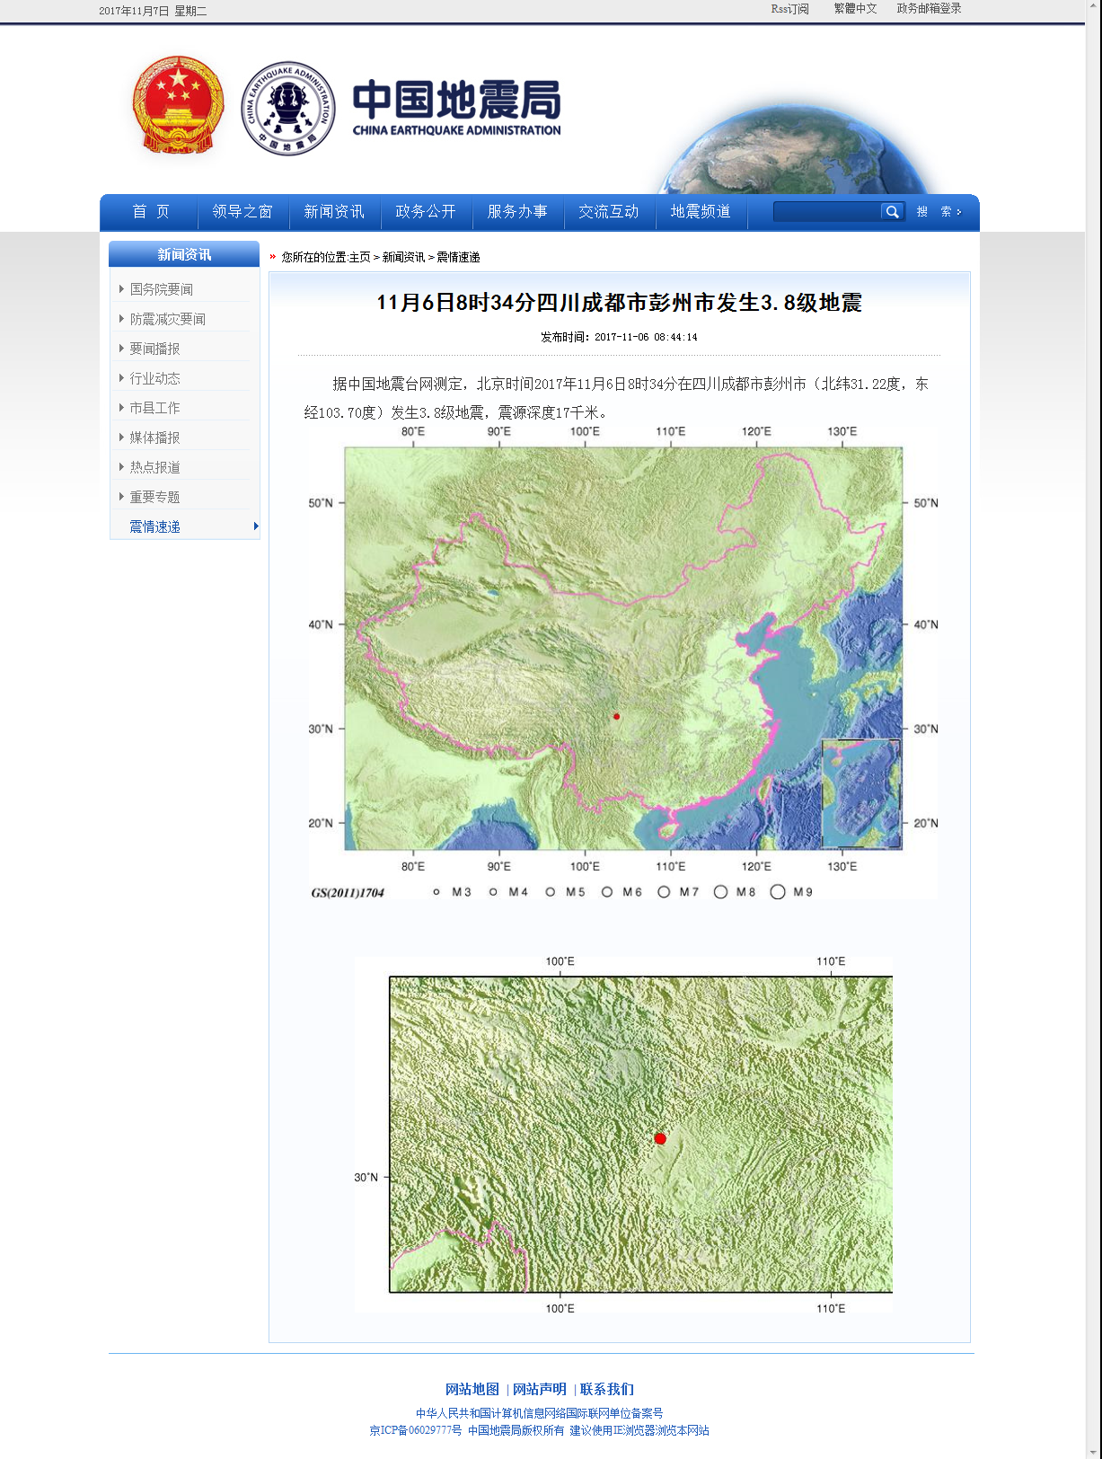
Task: Click the red epicenter dot on China map
Action: [616, 716]
